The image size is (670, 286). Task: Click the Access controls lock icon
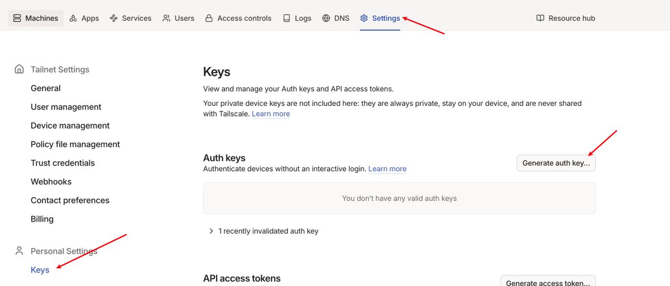pos(209,18)
